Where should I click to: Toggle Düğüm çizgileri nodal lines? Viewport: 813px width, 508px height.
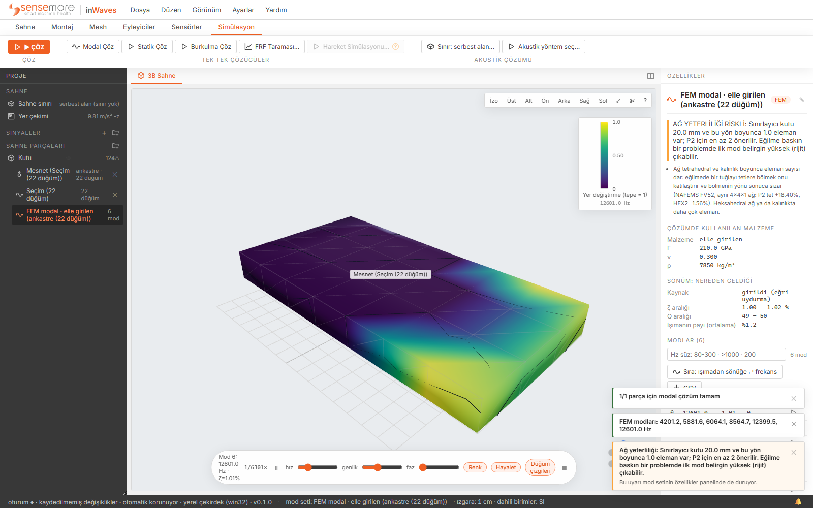tap(540, 467)
